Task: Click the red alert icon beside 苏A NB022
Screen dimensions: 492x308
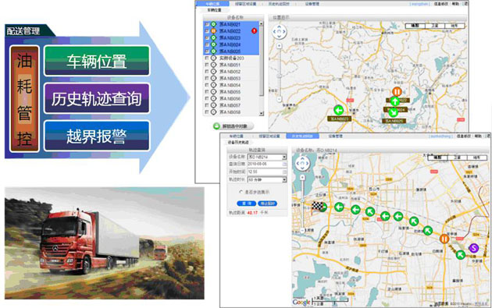Action: [254, 30]
